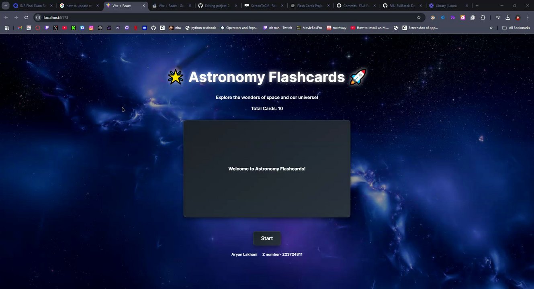Open the MovieBoxPro bookmark

point(309,28)
